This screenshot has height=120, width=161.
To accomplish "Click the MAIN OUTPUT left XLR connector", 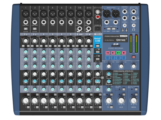I will pos(107,14).
